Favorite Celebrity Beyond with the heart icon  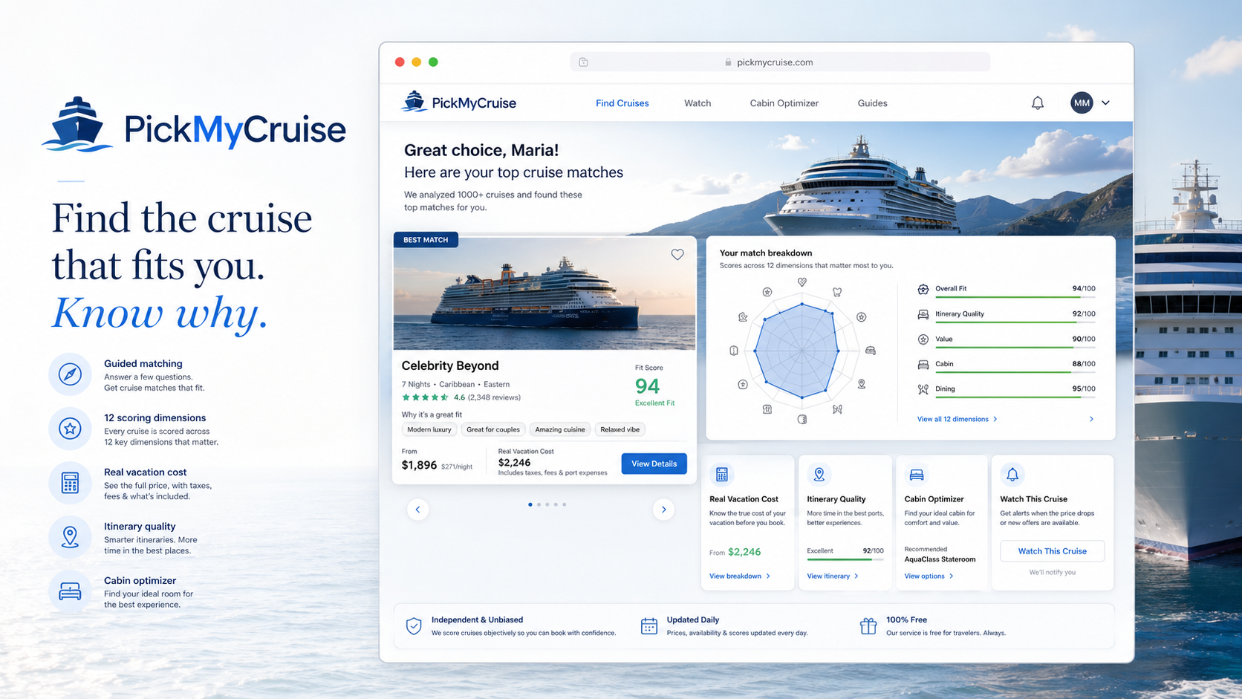coord(677,254)
